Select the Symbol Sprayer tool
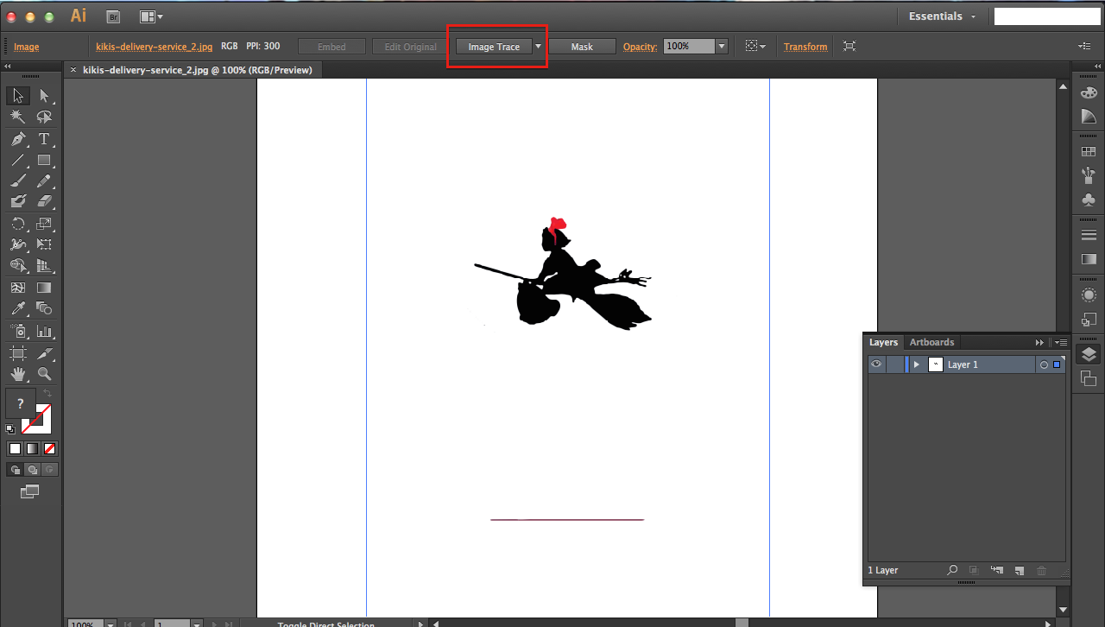 tap(18, 331)
